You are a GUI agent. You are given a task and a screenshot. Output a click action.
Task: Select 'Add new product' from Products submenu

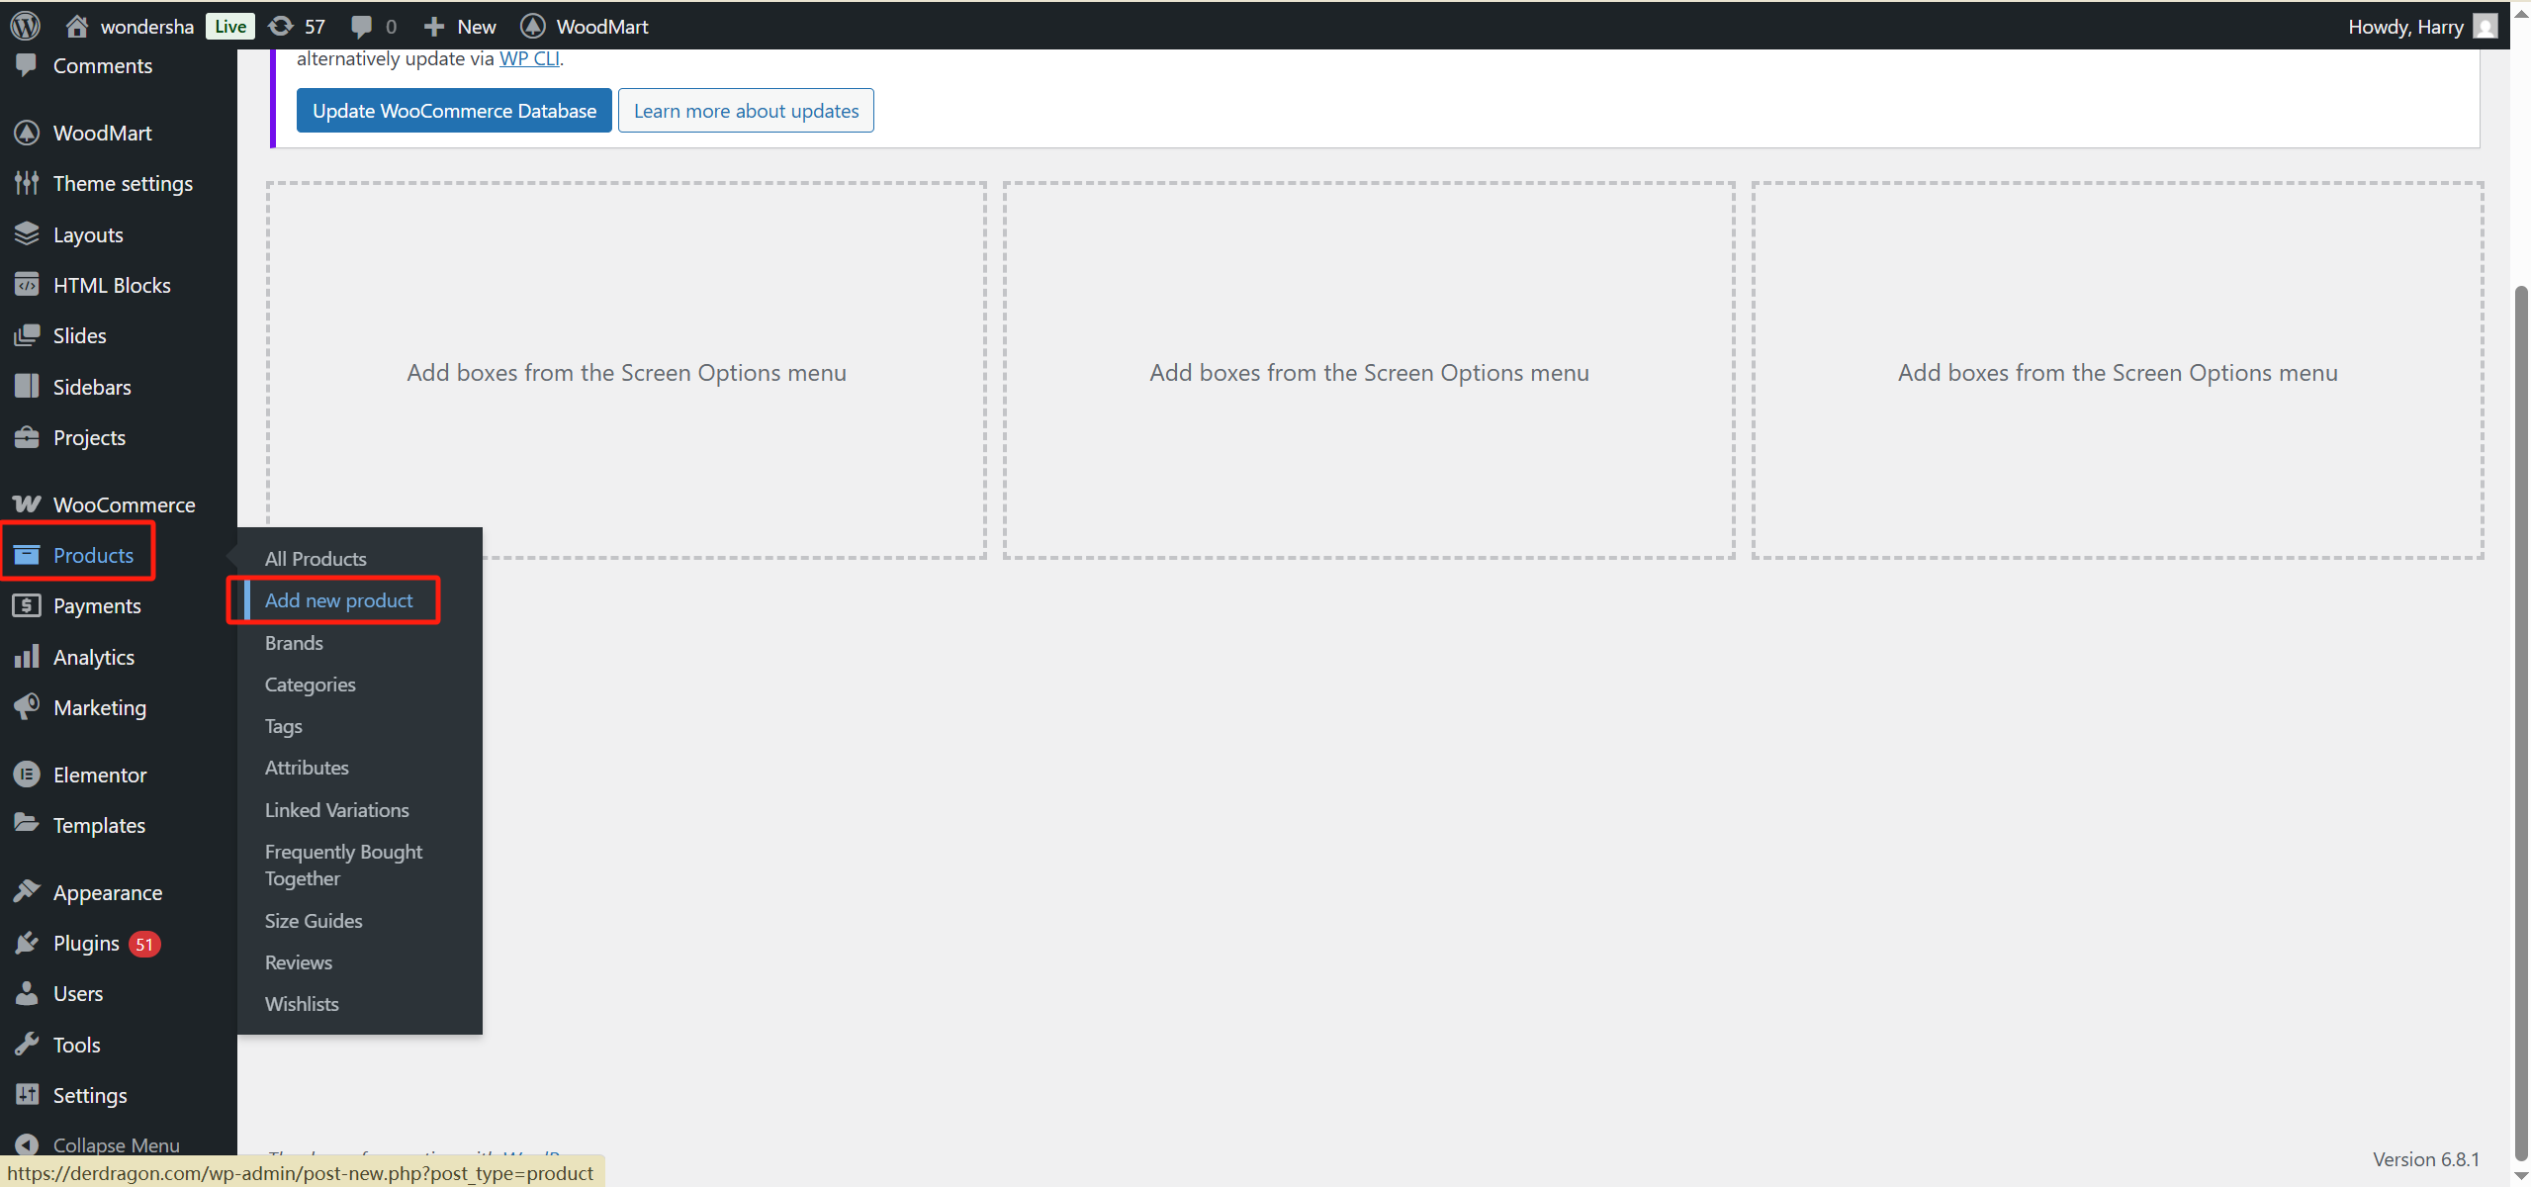click(x=338, y=599)
